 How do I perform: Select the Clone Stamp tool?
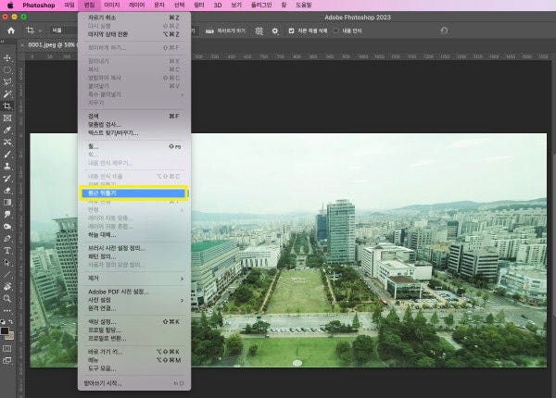tap(7, 166)
